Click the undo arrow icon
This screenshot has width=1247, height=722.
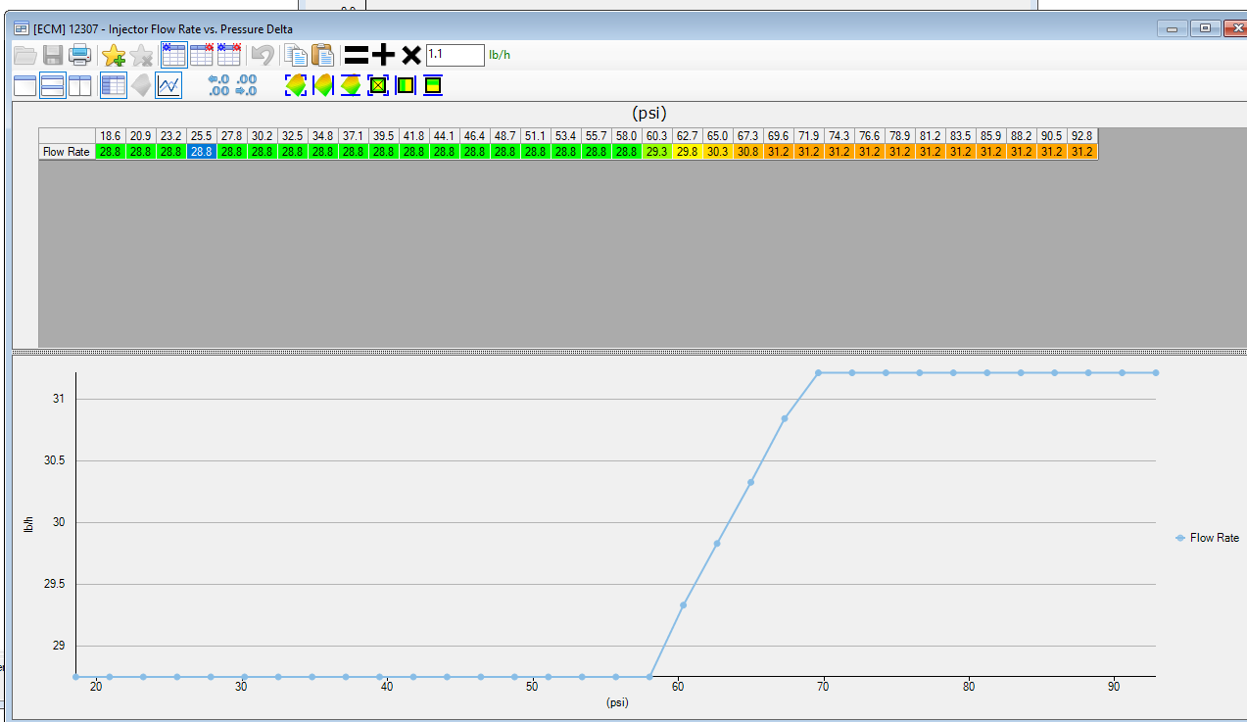pyautogui.click(x=263, y=55)
